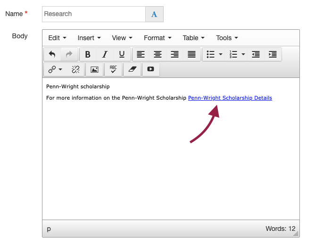Viewport: 315px width, 247px height.
Task: Run the spellcheck tool
Action: click(x=113, y=69)
